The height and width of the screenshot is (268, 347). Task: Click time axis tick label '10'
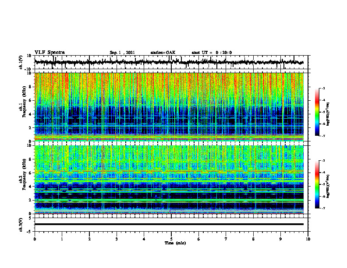click(x=308, y=239)
